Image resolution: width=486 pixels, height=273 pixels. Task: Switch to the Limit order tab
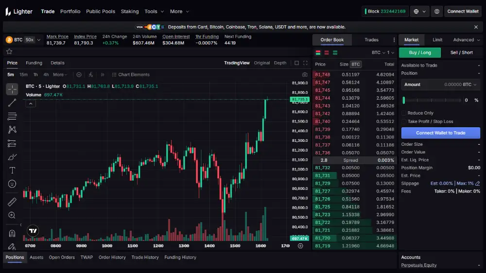[437, 40]
